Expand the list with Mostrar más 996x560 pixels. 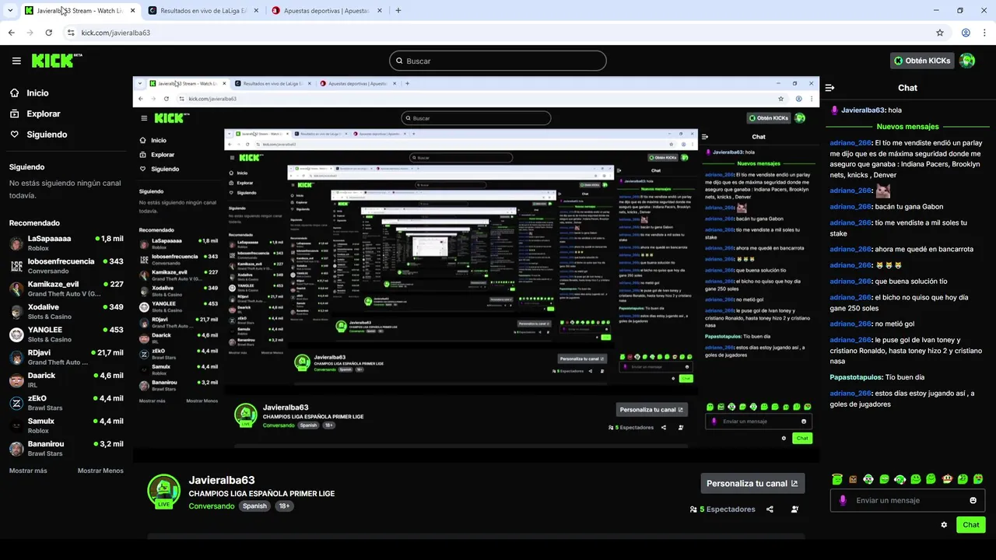(x=28, y=471)
